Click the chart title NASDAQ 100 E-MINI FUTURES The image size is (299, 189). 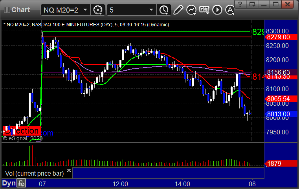click(x=65, y=25)
